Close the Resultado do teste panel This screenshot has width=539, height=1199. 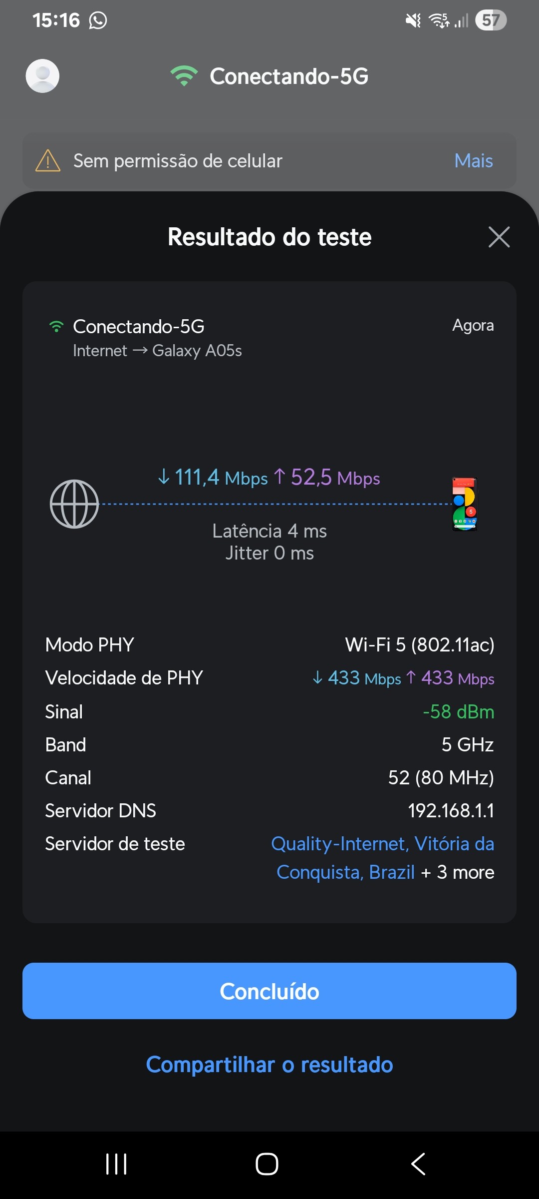pos(499,237)
